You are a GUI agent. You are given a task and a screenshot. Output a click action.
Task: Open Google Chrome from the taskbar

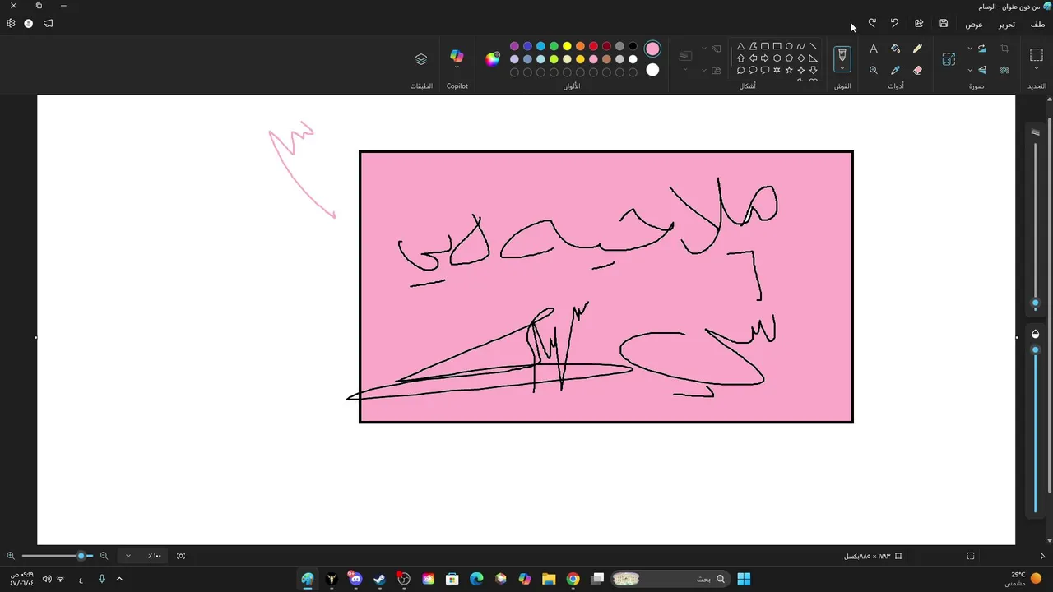(573, 579)
